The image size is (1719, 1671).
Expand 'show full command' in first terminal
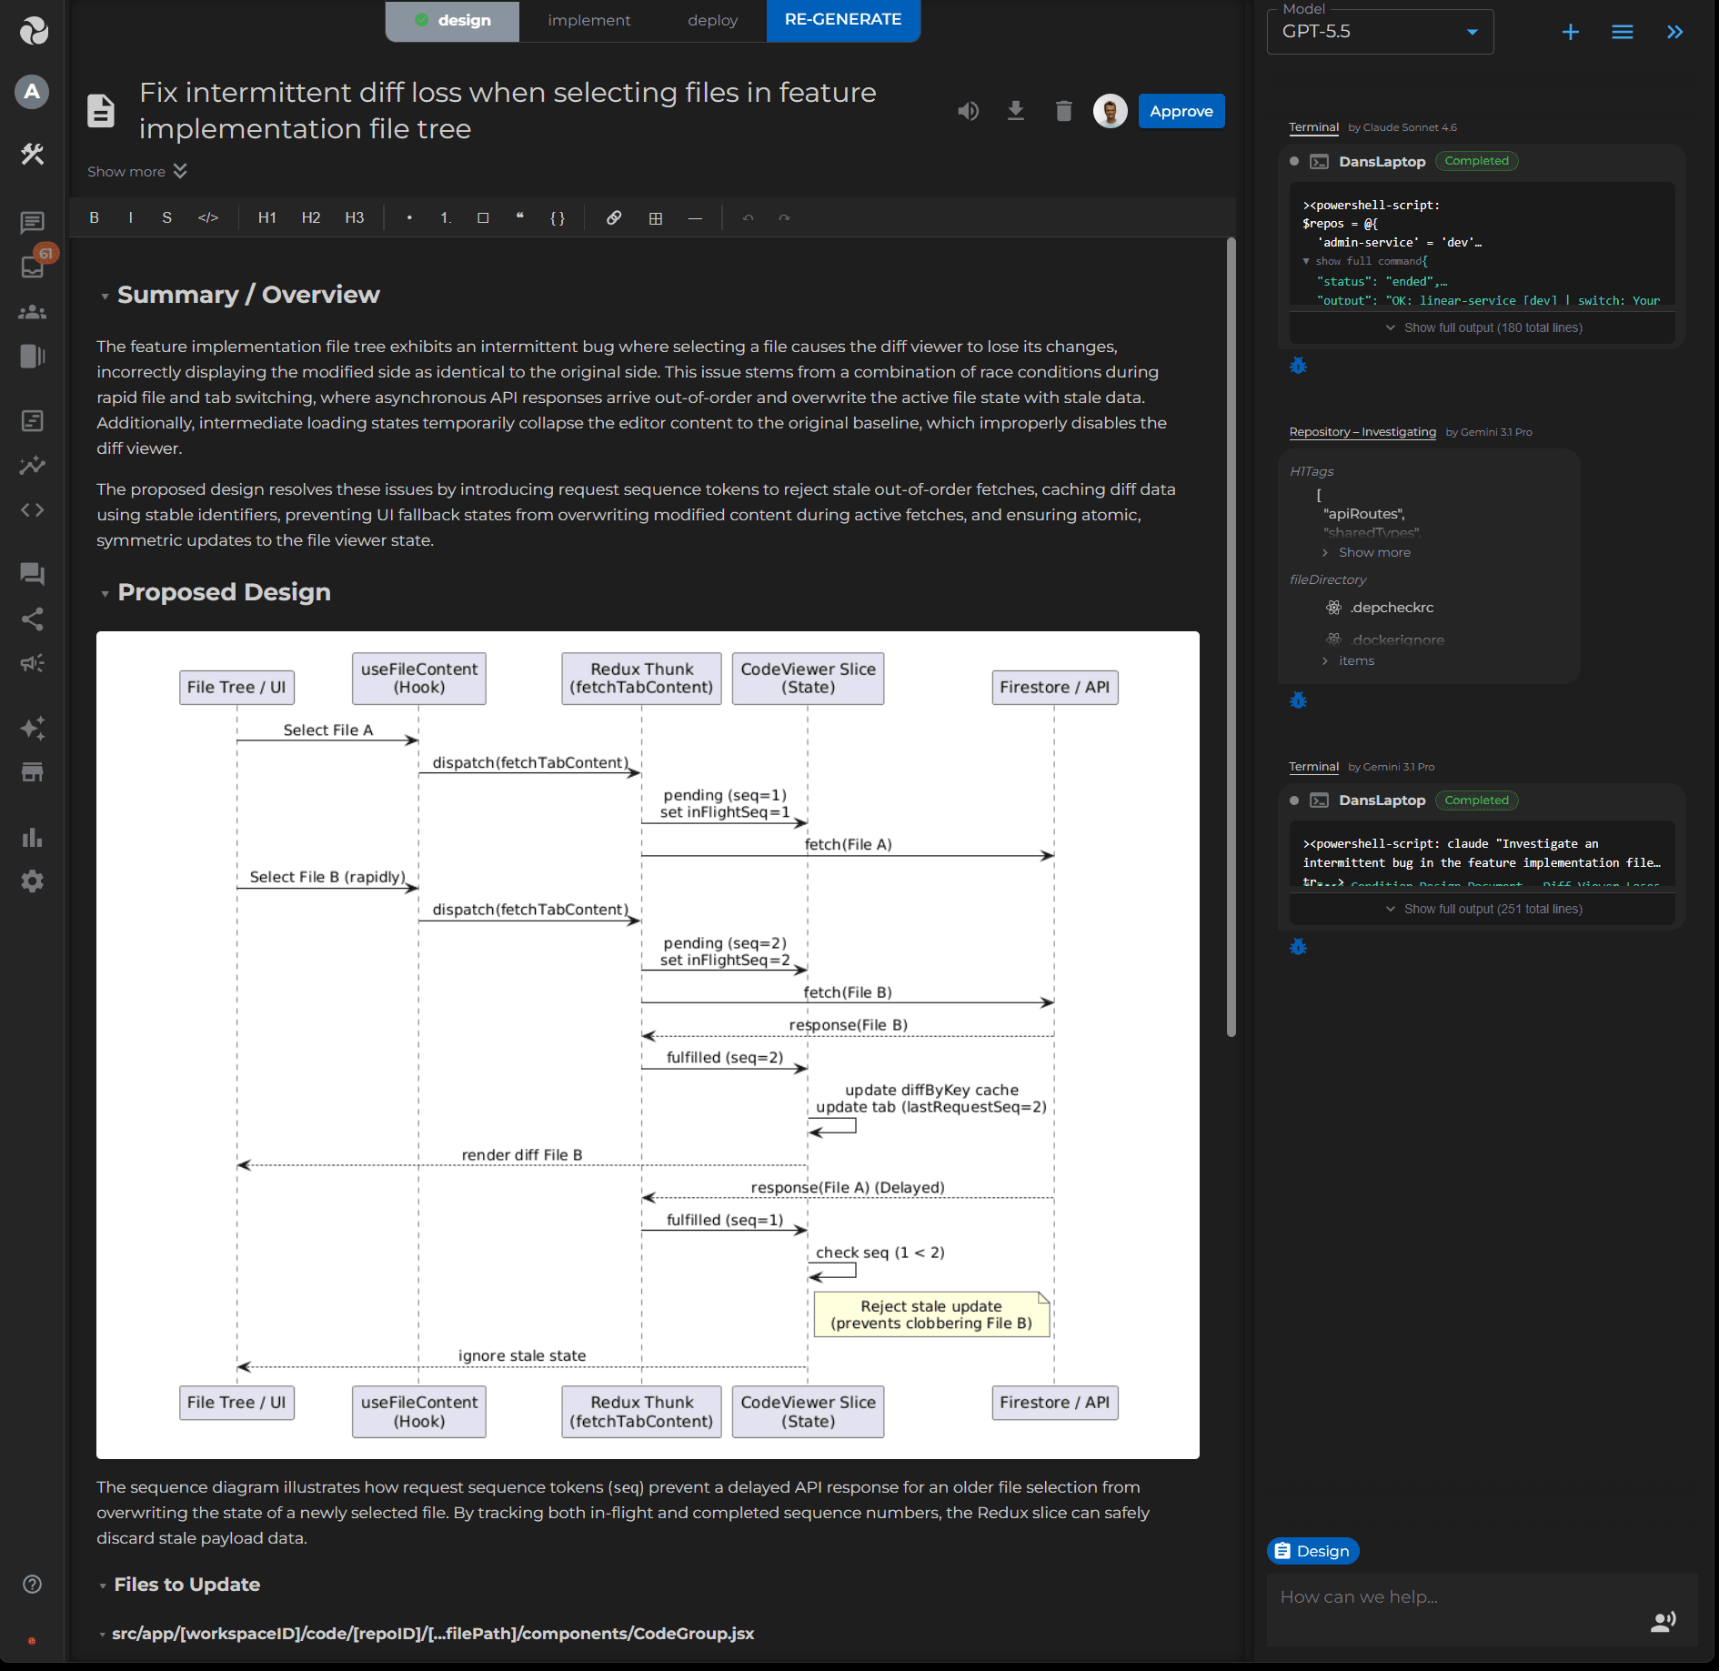click(1364, 261)
